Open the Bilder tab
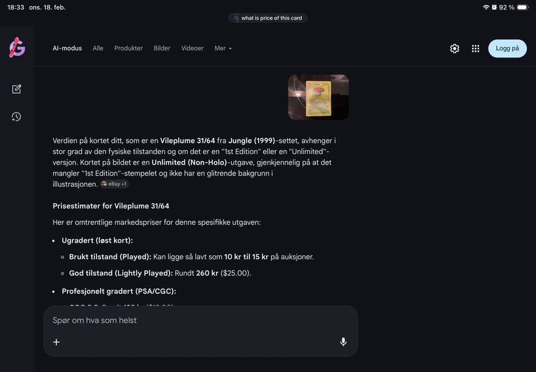 point(162,49)
